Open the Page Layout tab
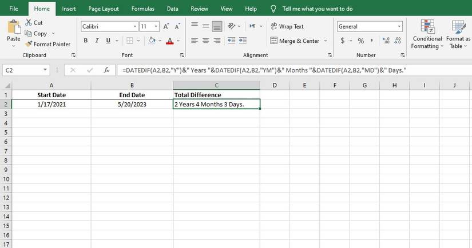472x248 pixels. (x=104, y=9)
